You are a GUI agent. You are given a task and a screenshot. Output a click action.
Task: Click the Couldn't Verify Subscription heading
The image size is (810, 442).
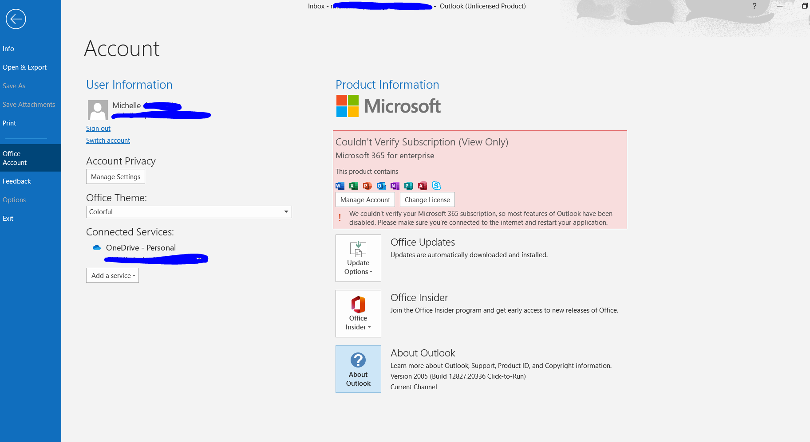[x=422, y=142]
